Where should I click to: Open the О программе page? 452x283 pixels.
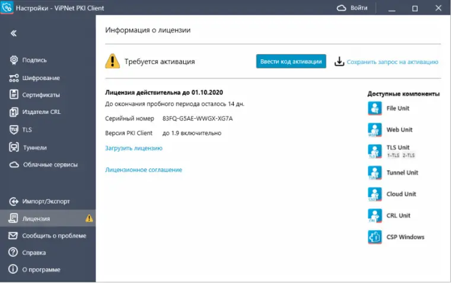41,270
